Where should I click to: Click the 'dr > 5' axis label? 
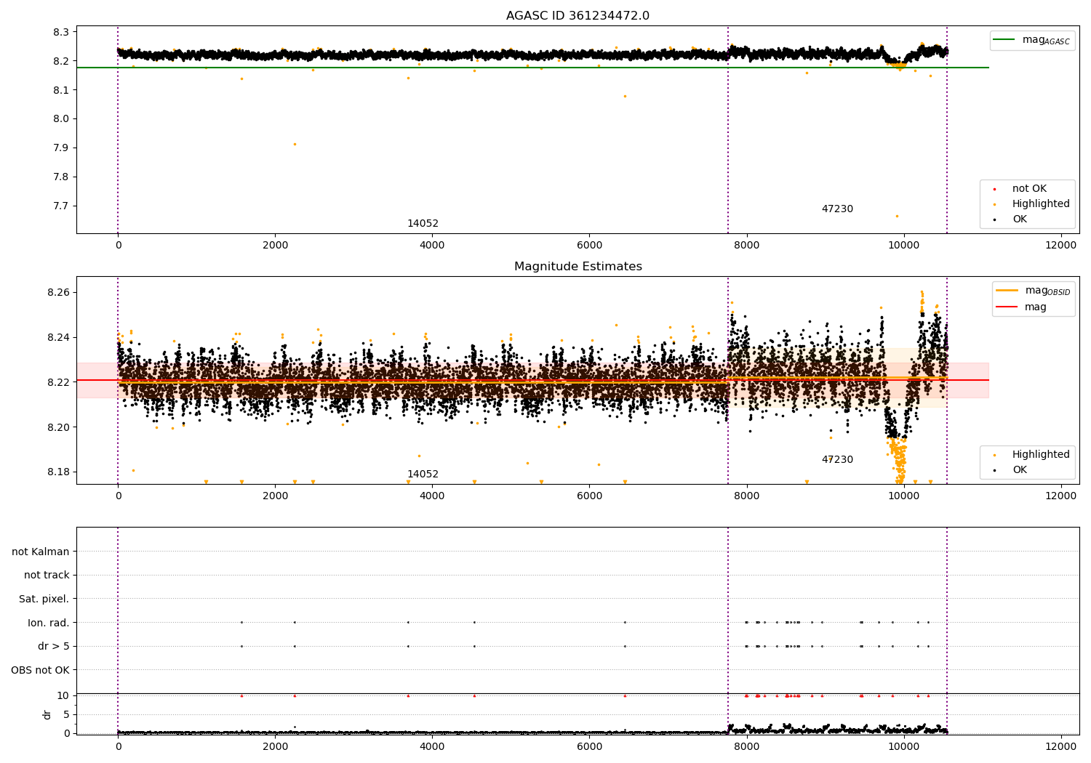pos(54,646)
